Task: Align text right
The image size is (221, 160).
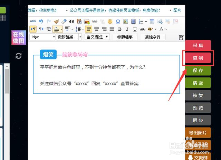Action: (x=104, y=29)
